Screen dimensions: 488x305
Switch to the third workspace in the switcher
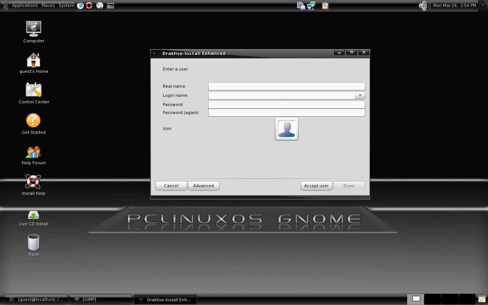click(449, 299)
